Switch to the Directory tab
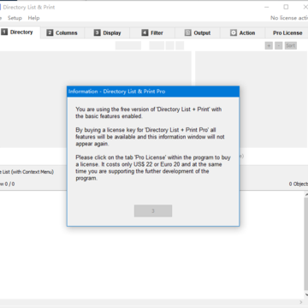308x308 pixels. [19, 33]
